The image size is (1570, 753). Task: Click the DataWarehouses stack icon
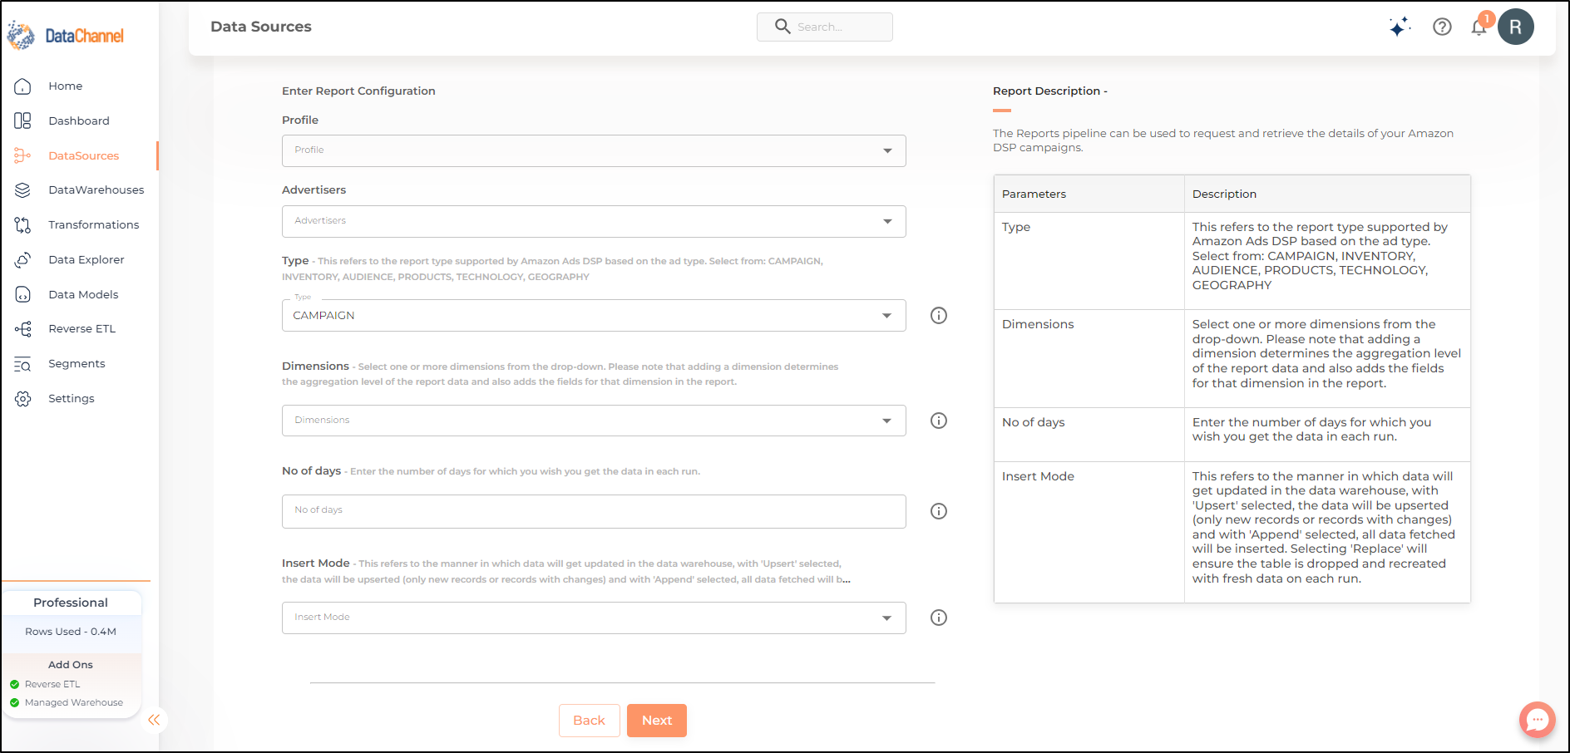(x=22, y=190)
